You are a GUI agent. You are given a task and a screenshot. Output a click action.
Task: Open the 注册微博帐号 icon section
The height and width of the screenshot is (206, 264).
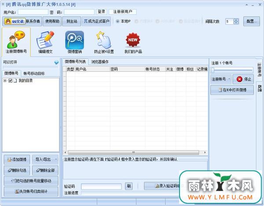click(16, 42)
